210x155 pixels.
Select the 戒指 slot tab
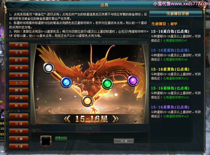19,68
